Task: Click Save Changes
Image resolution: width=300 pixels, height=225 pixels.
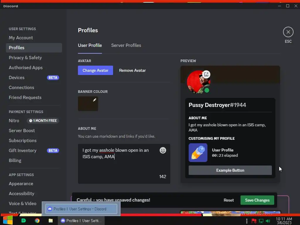Action: pos(257,200)
